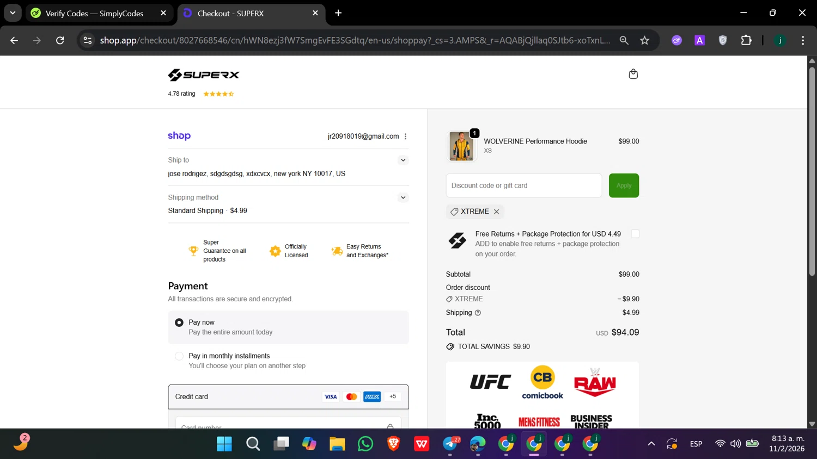Image resolution: width=817 pixels, height=459 pixels.
Task: Click the SUPERX store logo
Action: pyautogui.click(x=204, y=75)
